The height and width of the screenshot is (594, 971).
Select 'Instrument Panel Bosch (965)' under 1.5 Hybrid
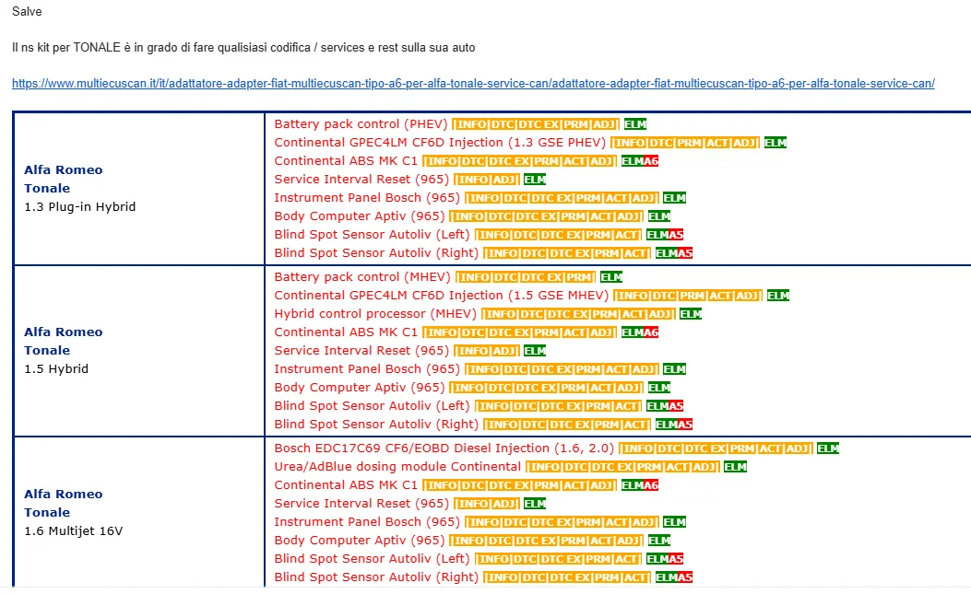coord(367,369)
